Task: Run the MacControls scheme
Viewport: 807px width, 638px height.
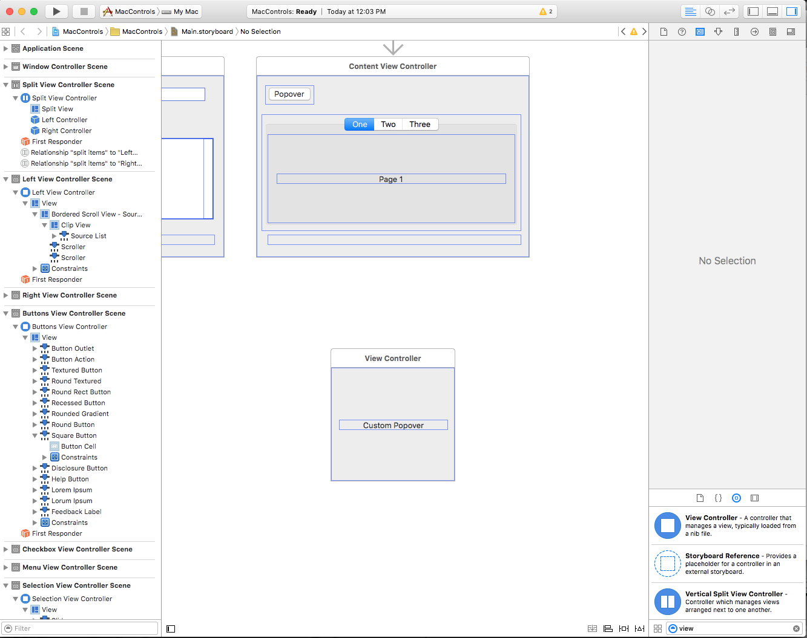Action: [x=55, y=11]
